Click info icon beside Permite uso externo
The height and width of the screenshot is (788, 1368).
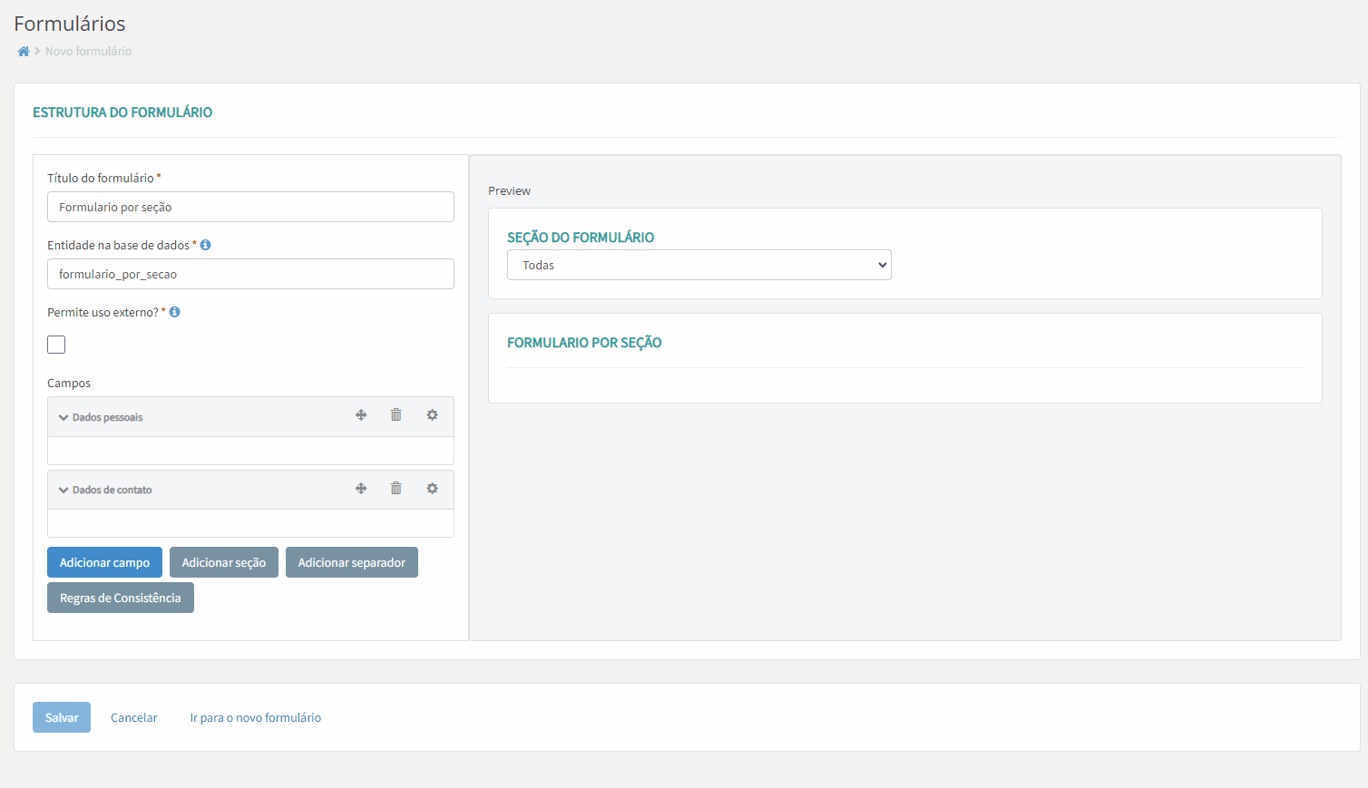(175, 312)
